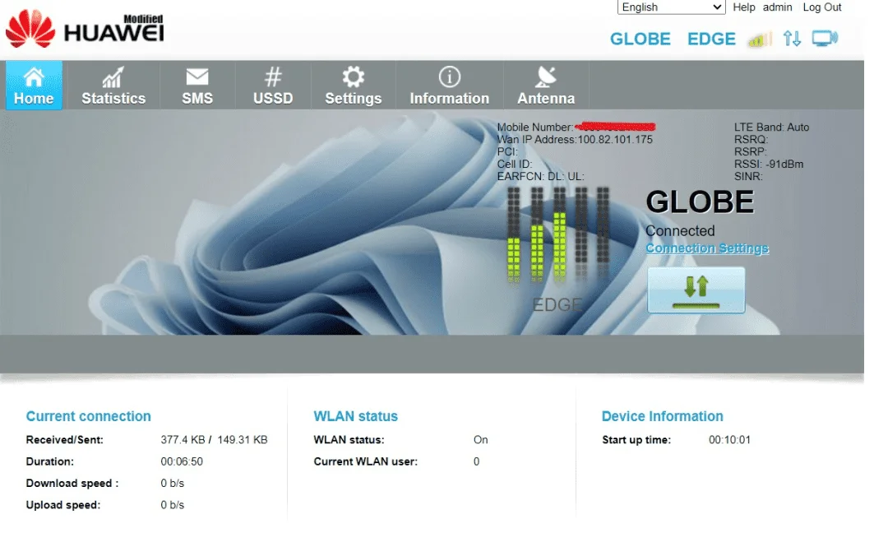888x547 pixels.
Task: Click the Download speed 0 b/s value
Action: click(172, 483)
